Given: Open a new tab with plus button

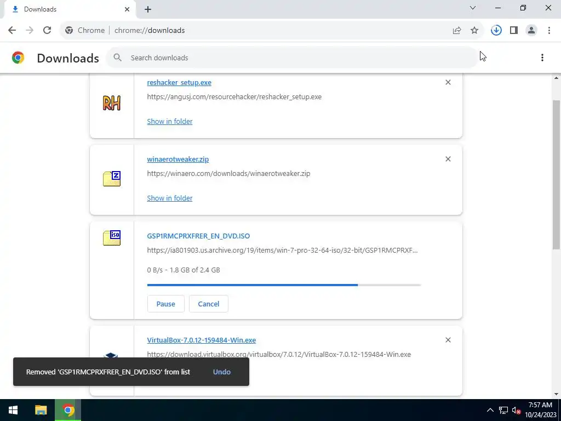Looking at the screenshot, I should 148,9.
